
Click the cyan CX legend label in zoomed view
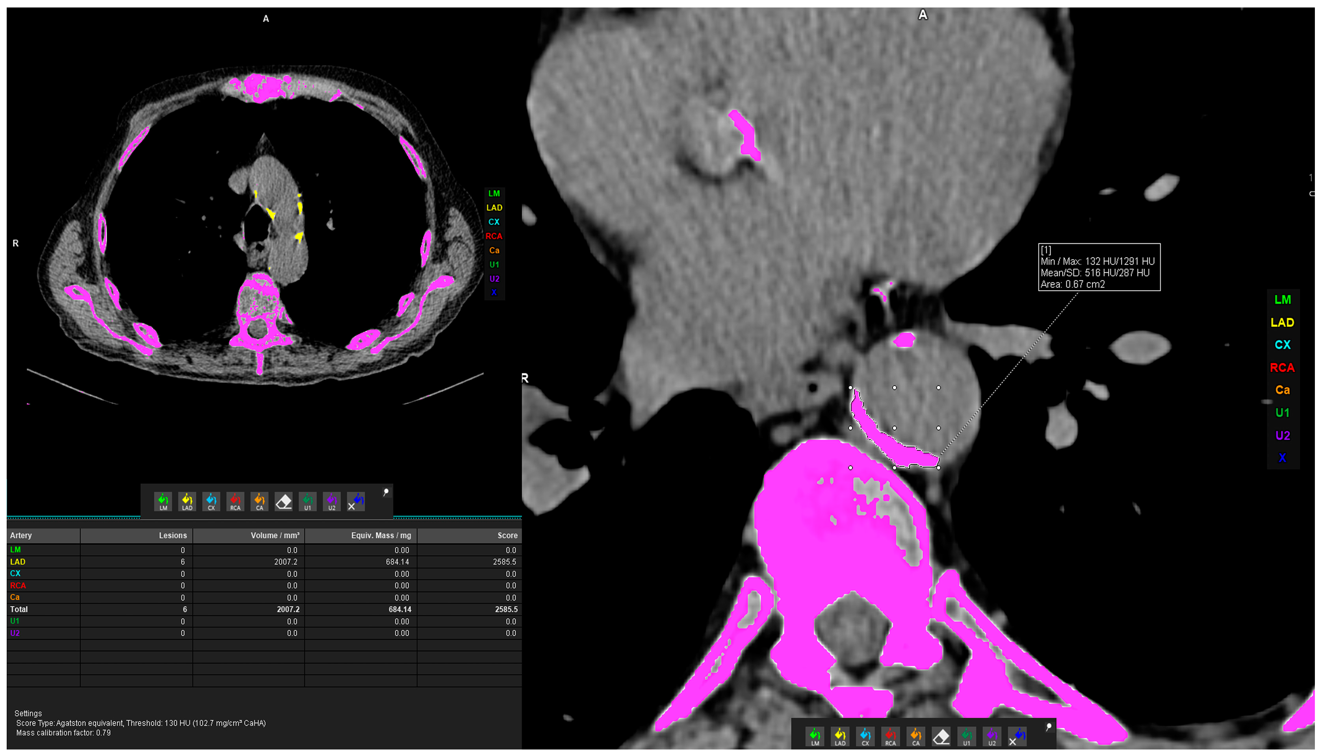pyautogui.click(x=1282, y=345)
